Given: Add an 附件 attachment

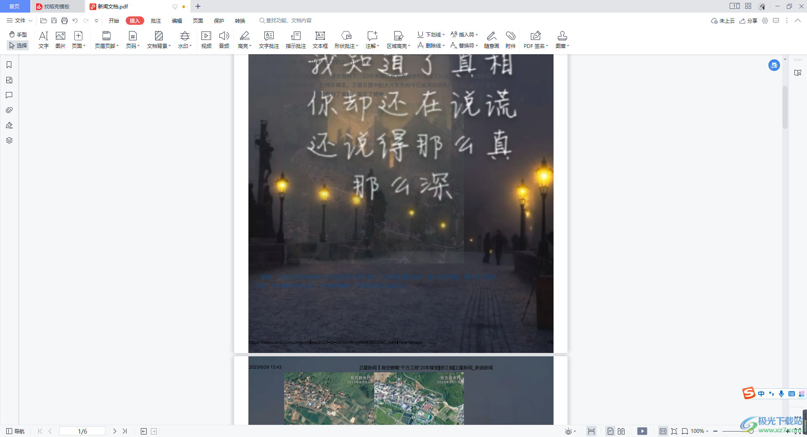Looking at the screenshot, I should pyautogui.click(x=511, y=40).
